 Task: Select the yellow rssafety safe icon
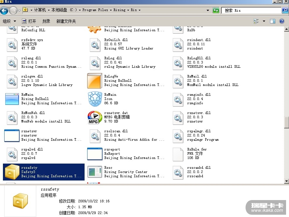[x=12, y=172]
